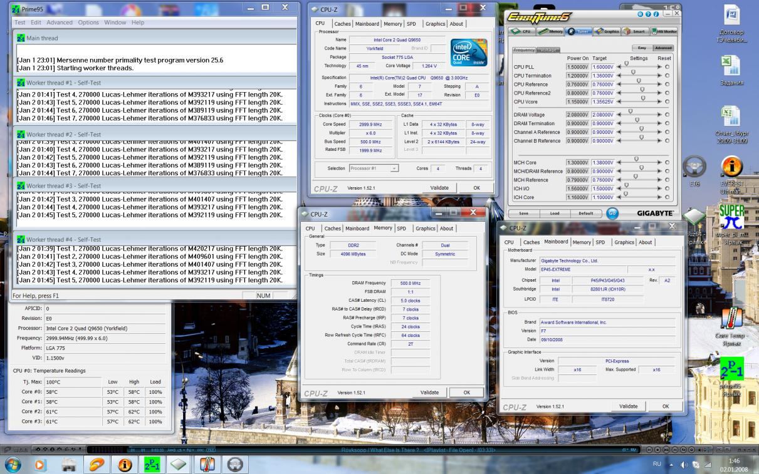Image resolution: width=759 pixels, height=474 pixels.
Task: Switch to Graphics tab in CPU-Z Mainboard window
Action: 624,242
